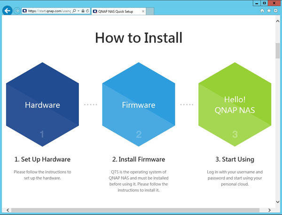
Task: Click the horizontal scrollbar thumb
Action: (135, 210)
